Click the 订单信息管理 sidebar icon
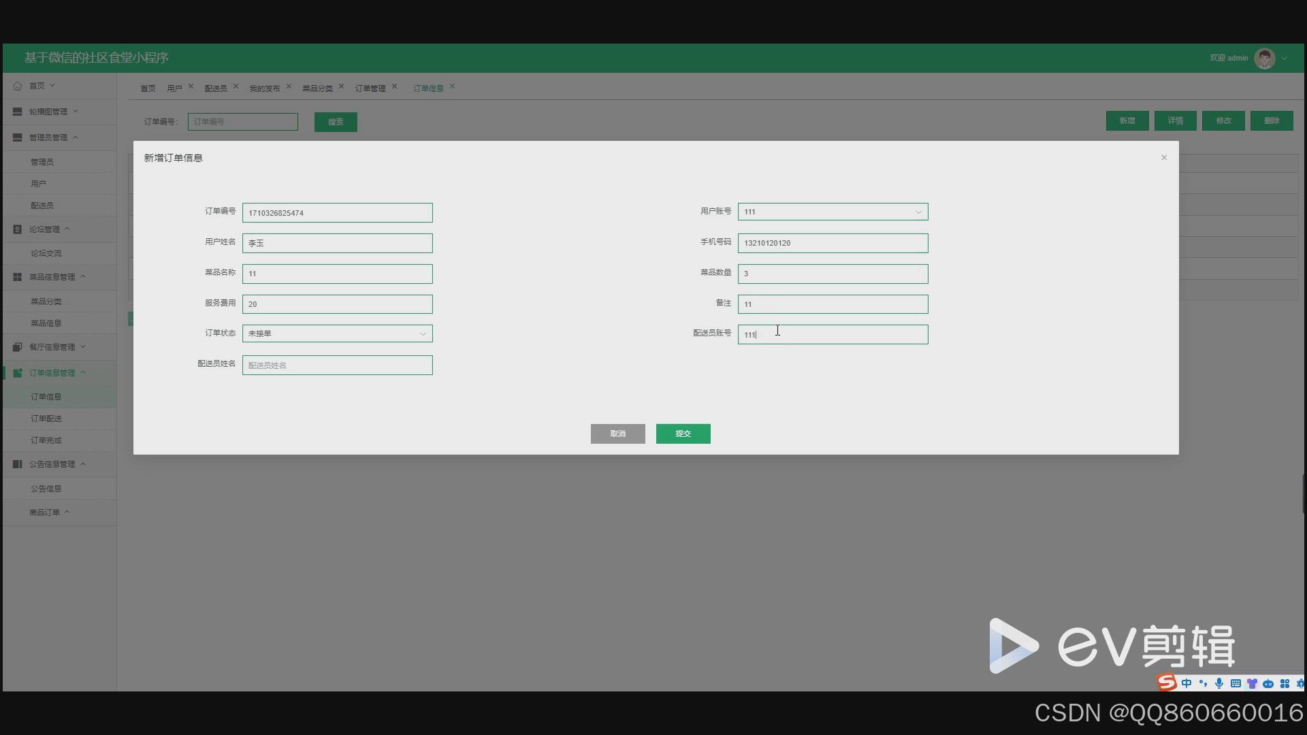Screen dimensions: 1307x735 click(18, 373)
